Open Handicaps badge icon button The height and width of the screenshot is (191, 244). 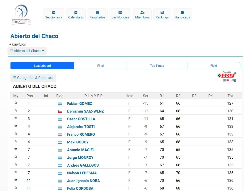click(x=182, y=15)
